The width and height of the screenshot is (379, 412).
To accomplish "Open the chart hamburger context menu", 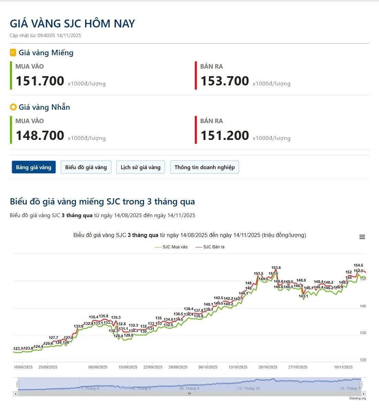I will 362,237.
